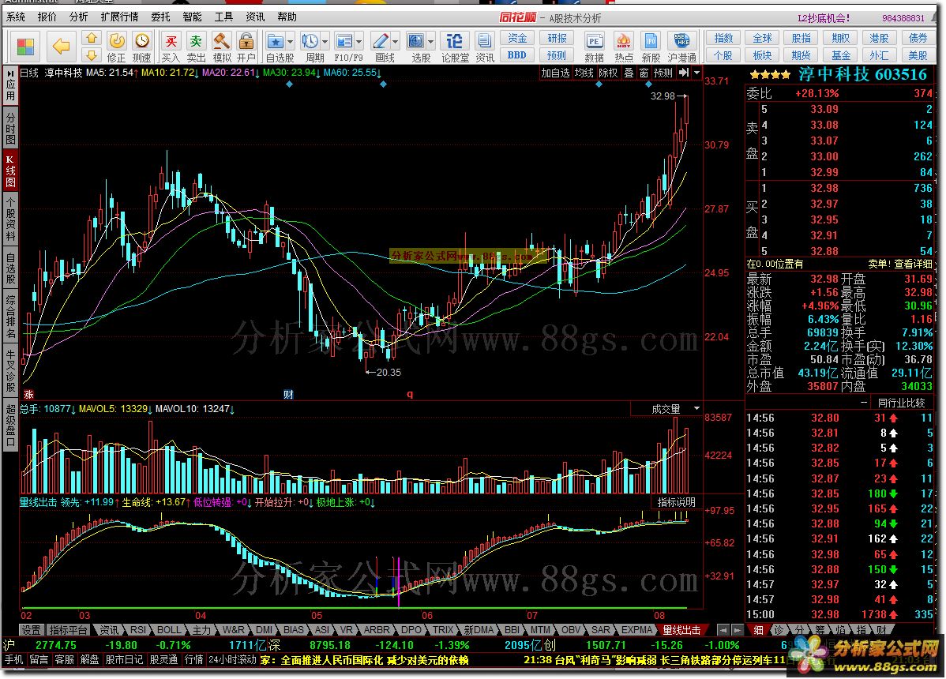
Task: Toggle 叠 overlay chart option
Action: click(x=629, y=73)
